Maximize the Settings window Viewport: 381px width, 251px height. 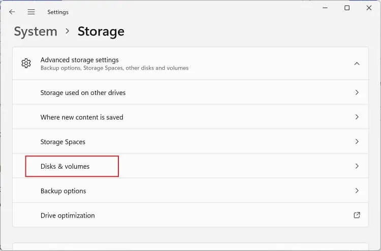point(347,8)
